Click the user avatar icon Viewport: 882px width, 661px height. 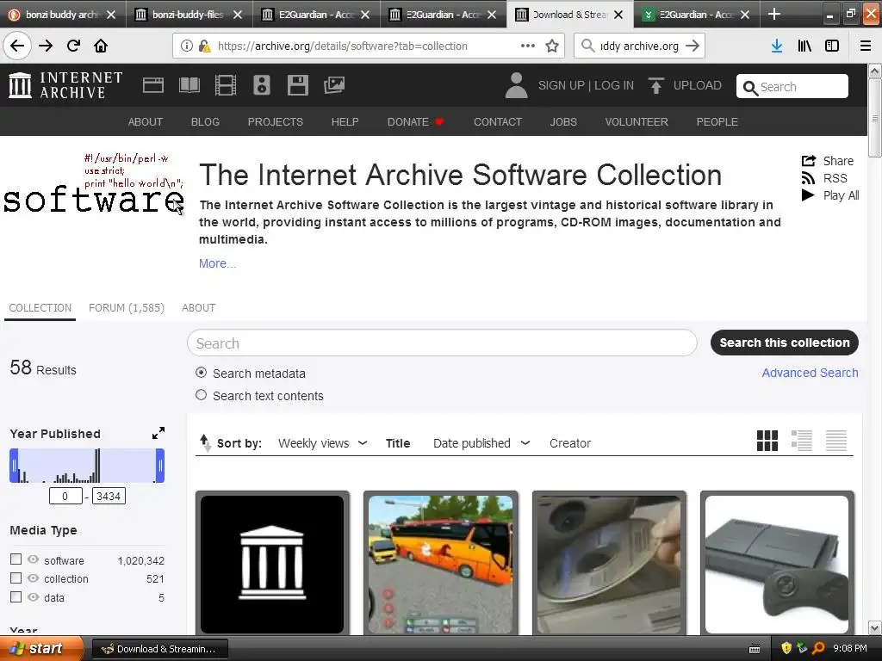pyautogui.click(x=517, y=85)
